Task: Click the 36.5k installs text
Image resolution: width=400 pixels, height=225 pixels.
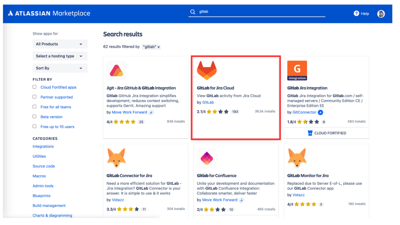Action: point(265,111)
